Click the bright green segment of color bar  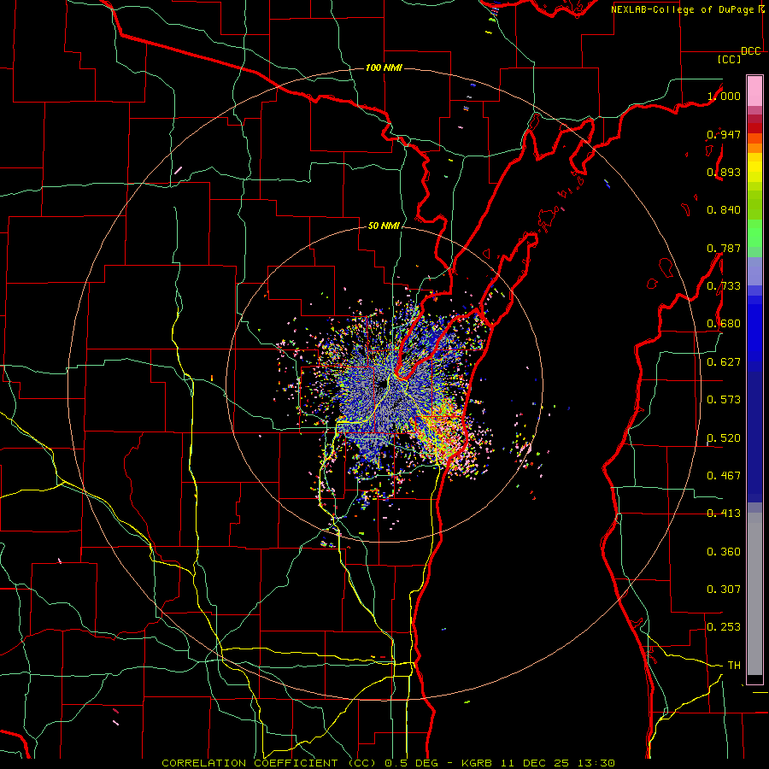point(754,233)
